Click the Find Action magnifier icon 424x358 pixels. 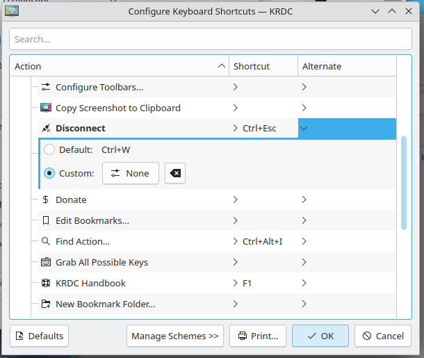point(46,241)
